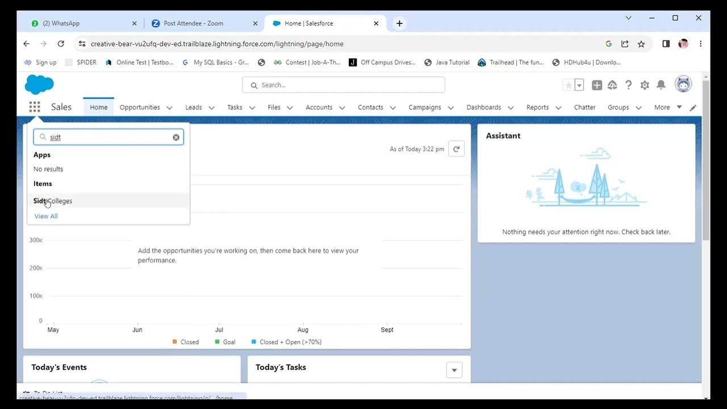Select the Sidt Colleges item

point(108,201)
